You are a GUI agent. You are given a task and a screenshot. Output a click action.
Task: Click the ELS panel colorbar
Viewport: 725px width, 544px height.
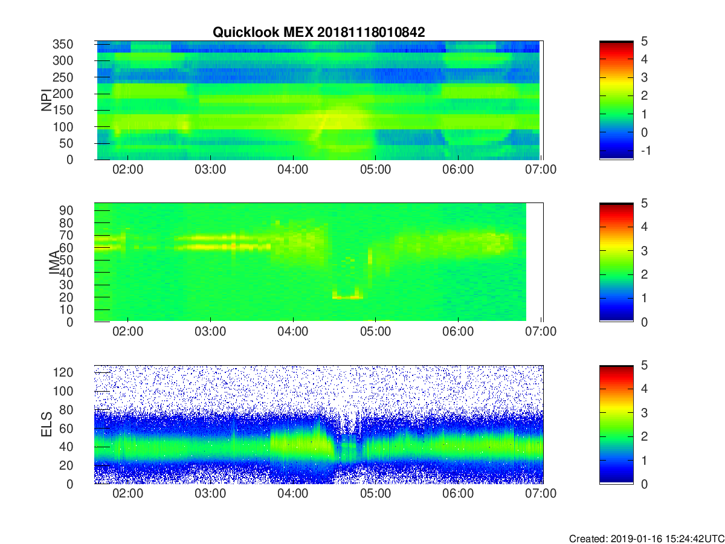pyautogui.click(x=616, y=424)
